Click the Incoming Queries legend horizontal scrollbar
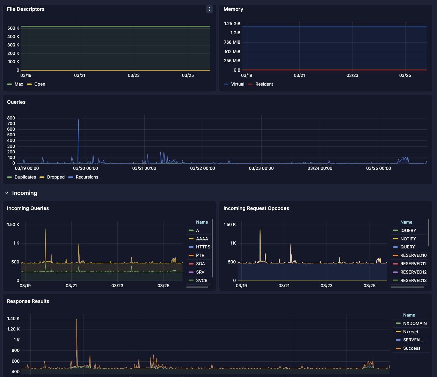Screen dimensions: 437x377 point(197,287)
